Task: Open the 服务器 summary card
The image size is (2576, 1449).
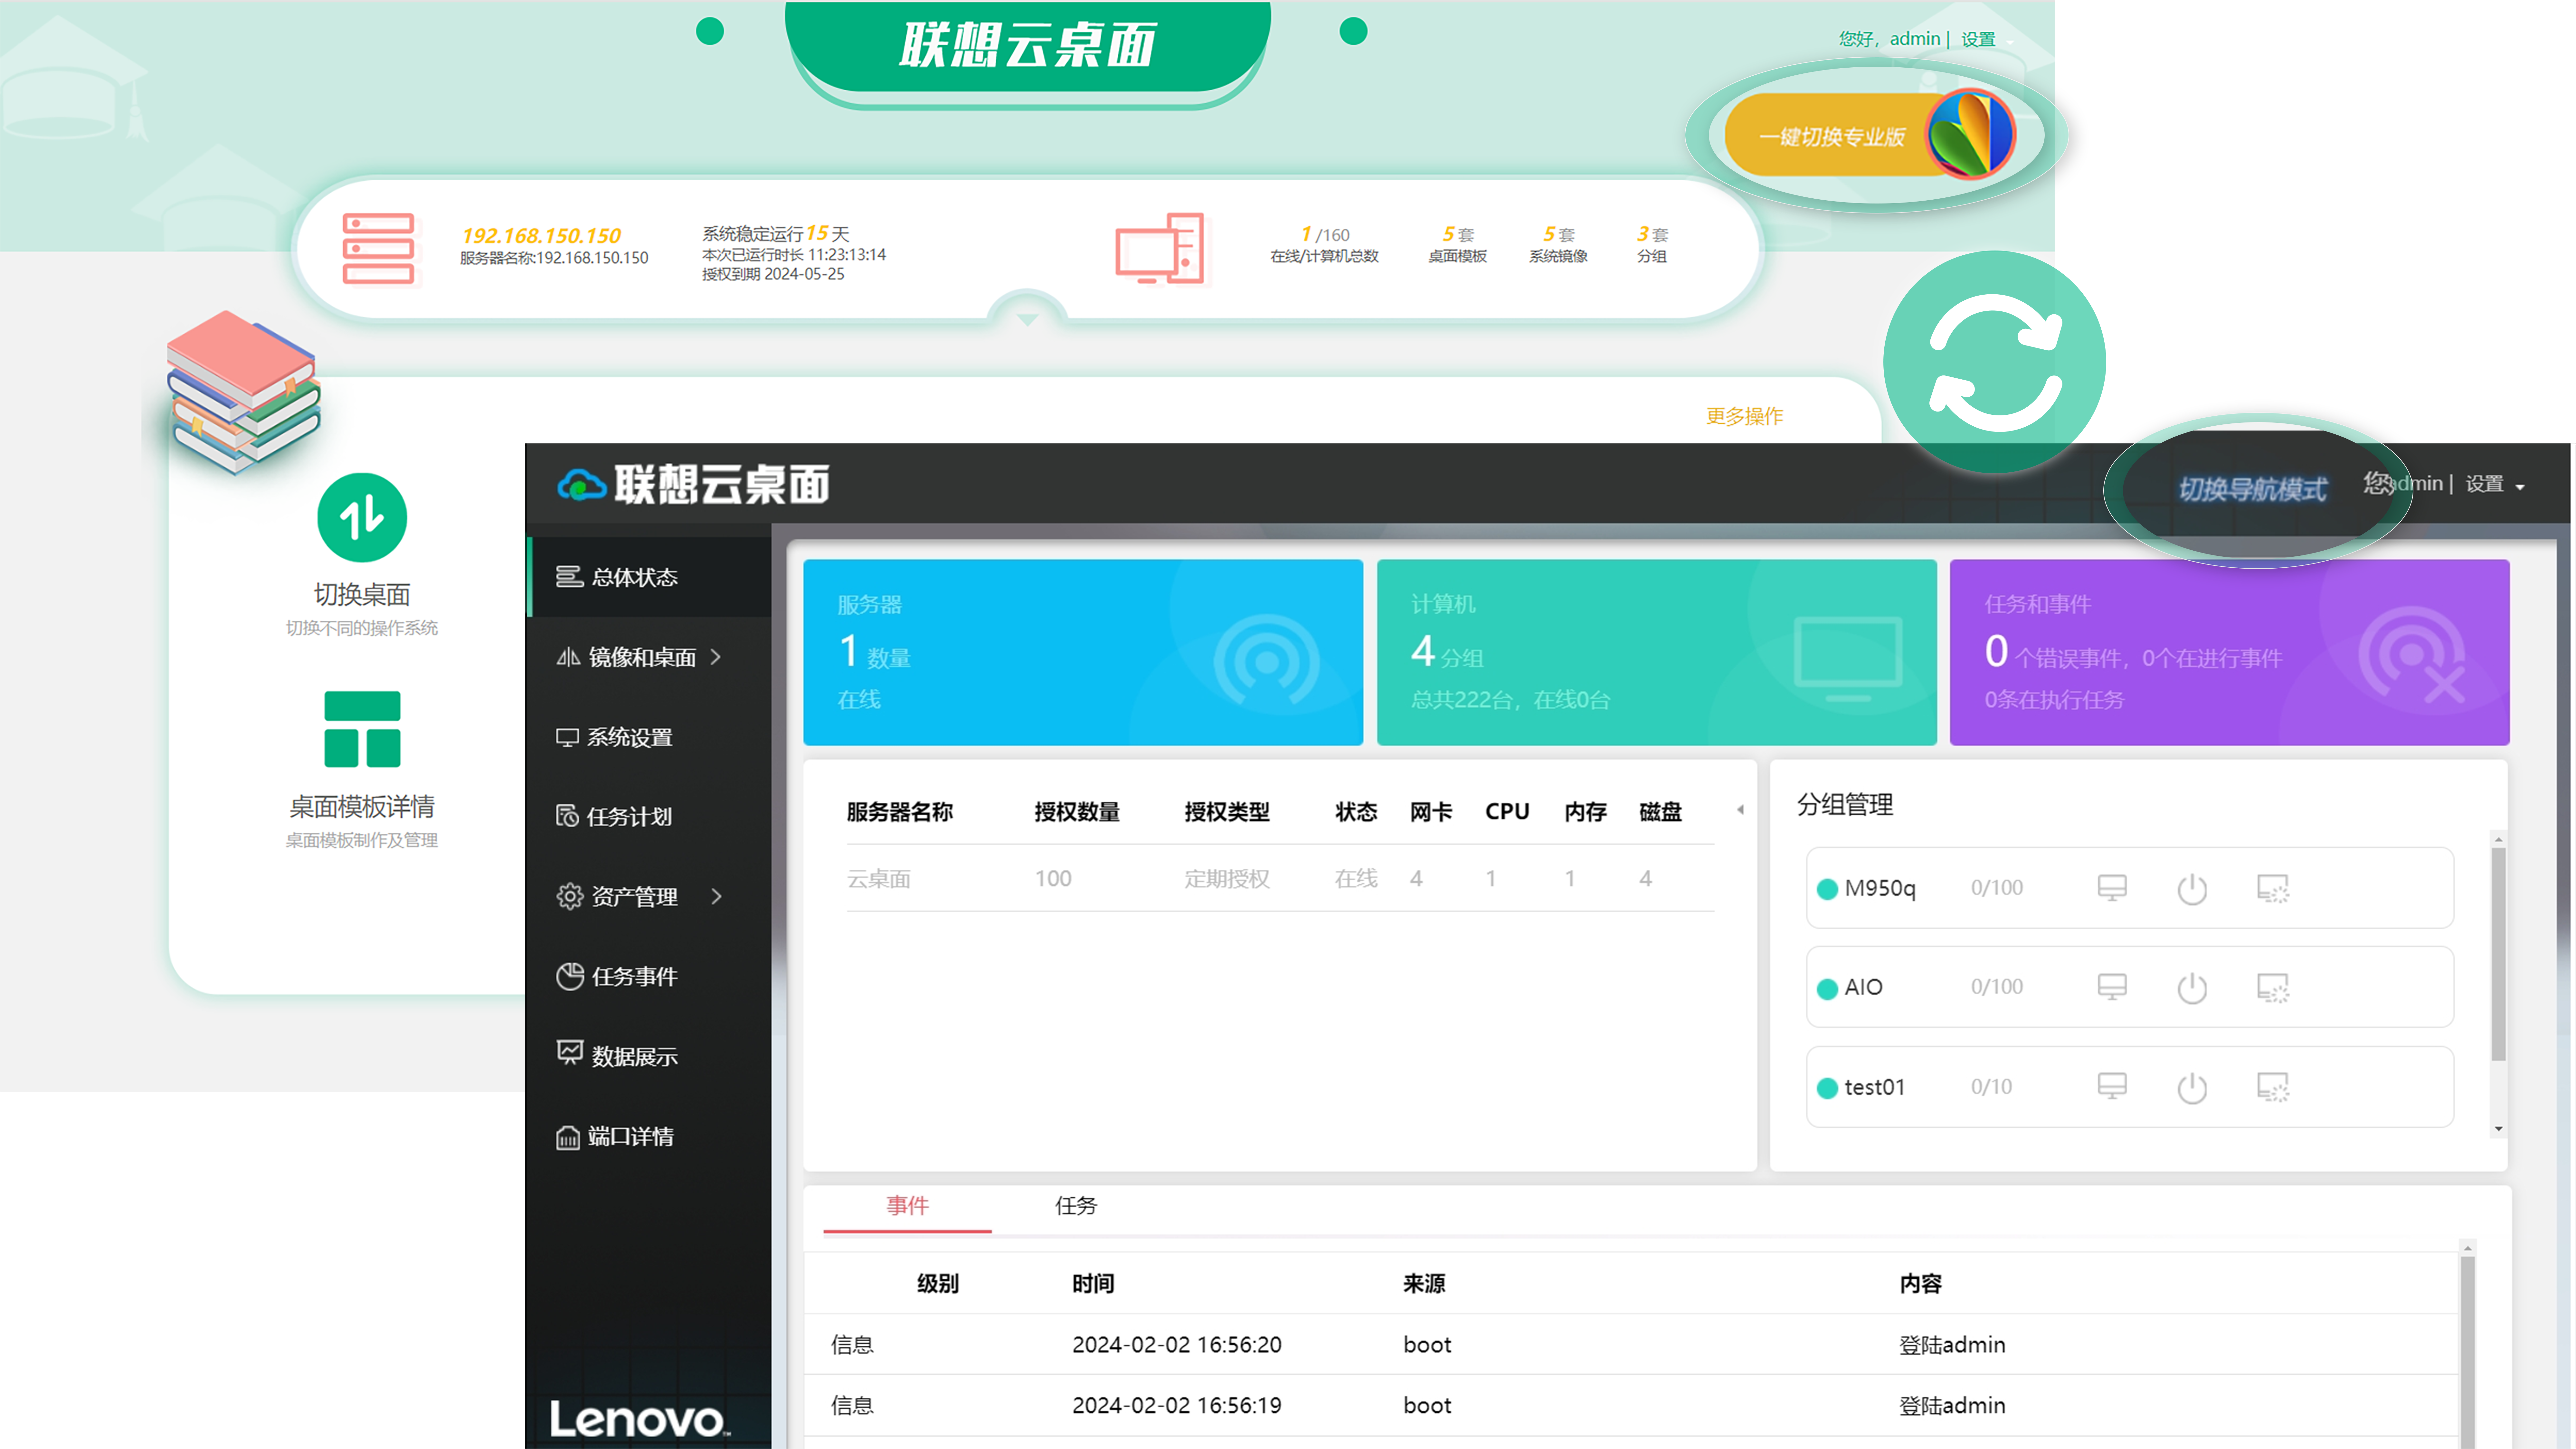Action: 1083,652
